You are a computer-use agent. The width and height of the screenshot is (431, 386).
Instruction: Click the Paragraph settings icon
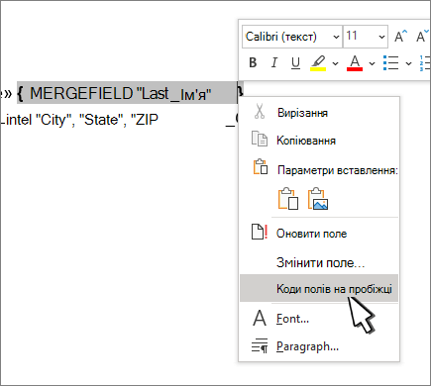click(x=260, y=345)
